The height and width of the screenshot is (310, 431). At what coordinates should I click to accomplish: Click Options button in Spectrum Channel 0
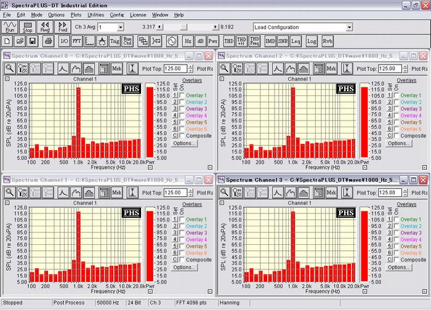point(184,143)
